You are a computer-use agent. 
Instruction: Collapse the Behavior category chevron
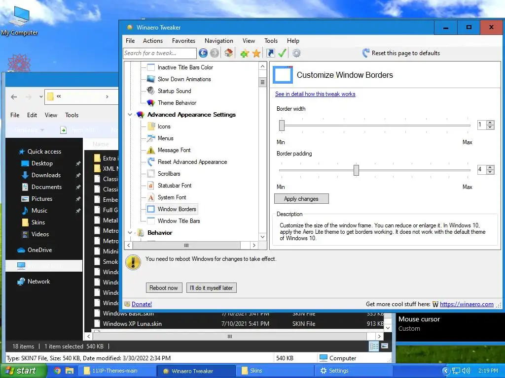[x=130, y=233]
